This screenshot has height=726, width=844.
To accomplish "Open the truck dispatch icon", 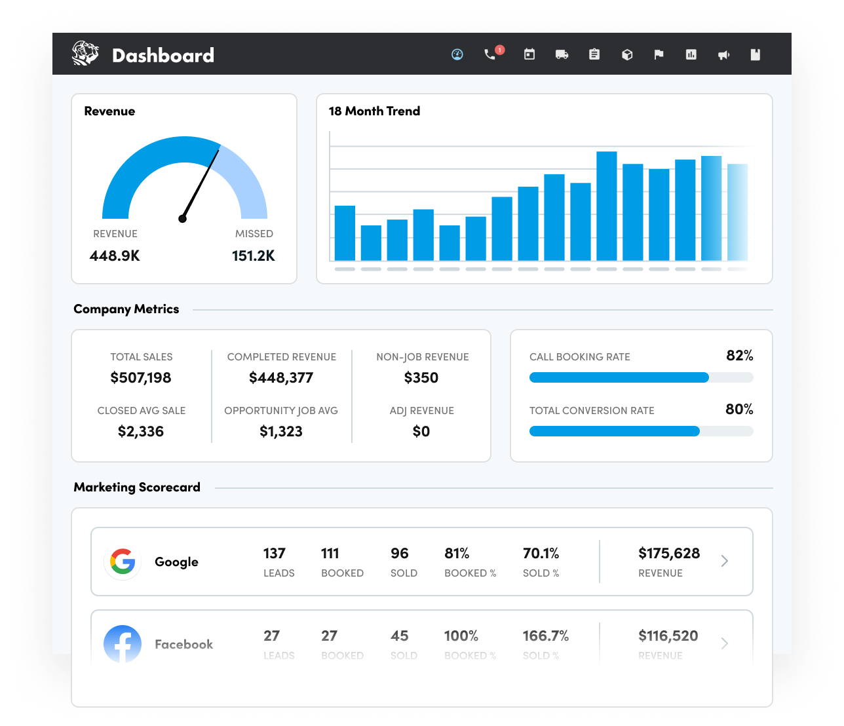I will click(562, 55).
